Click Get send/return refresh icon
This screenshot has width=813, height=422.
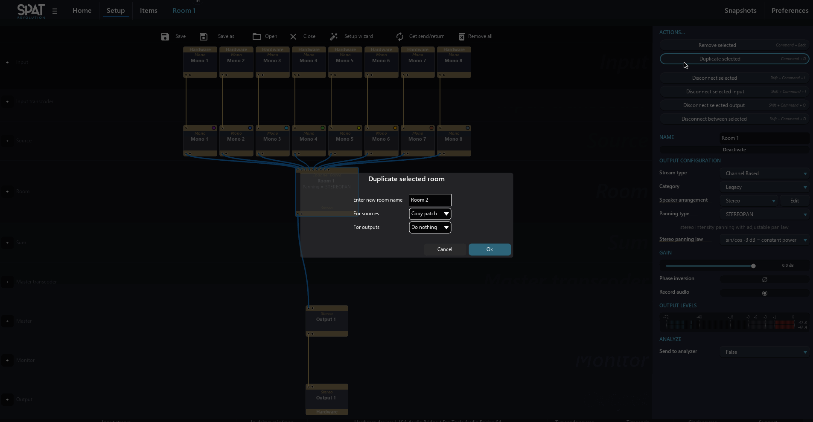pyautogui.click(x=399, y=37)
